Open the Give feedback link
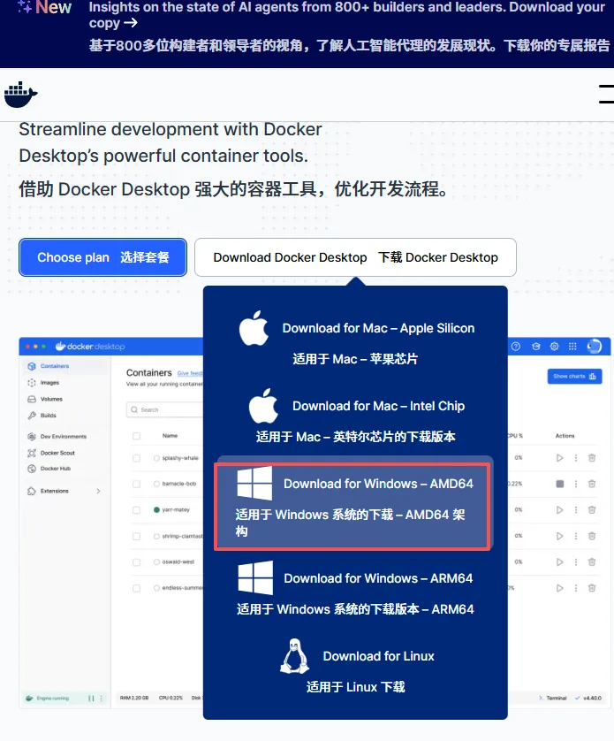 tap(190, 373)
